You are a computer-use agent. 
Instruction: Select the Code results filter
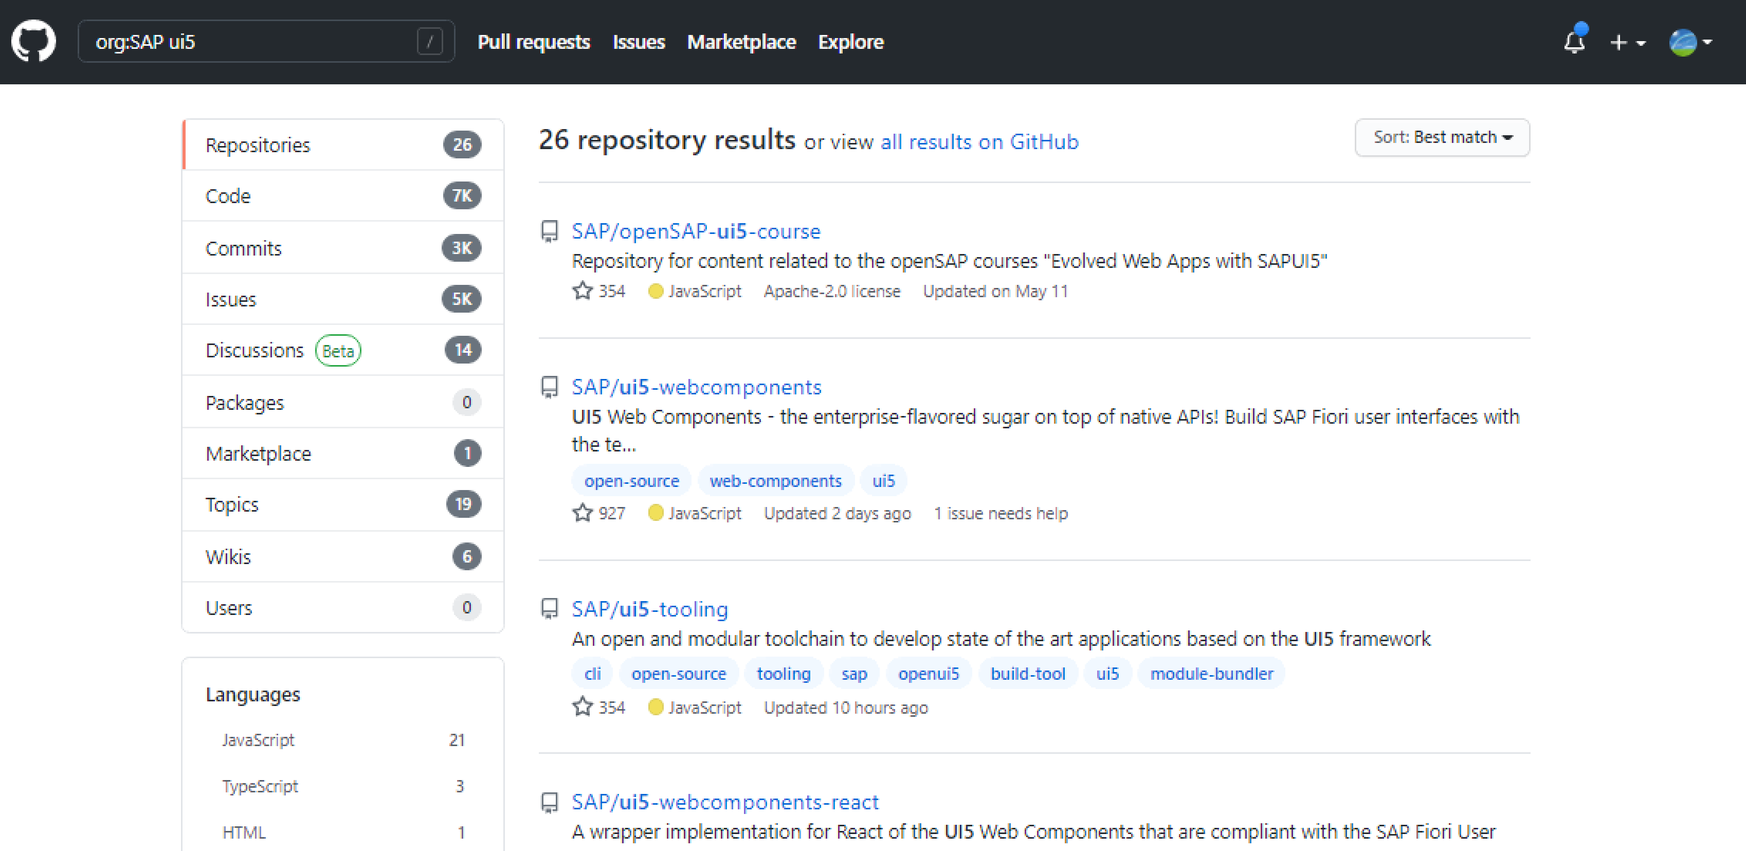tap(343, 196)
